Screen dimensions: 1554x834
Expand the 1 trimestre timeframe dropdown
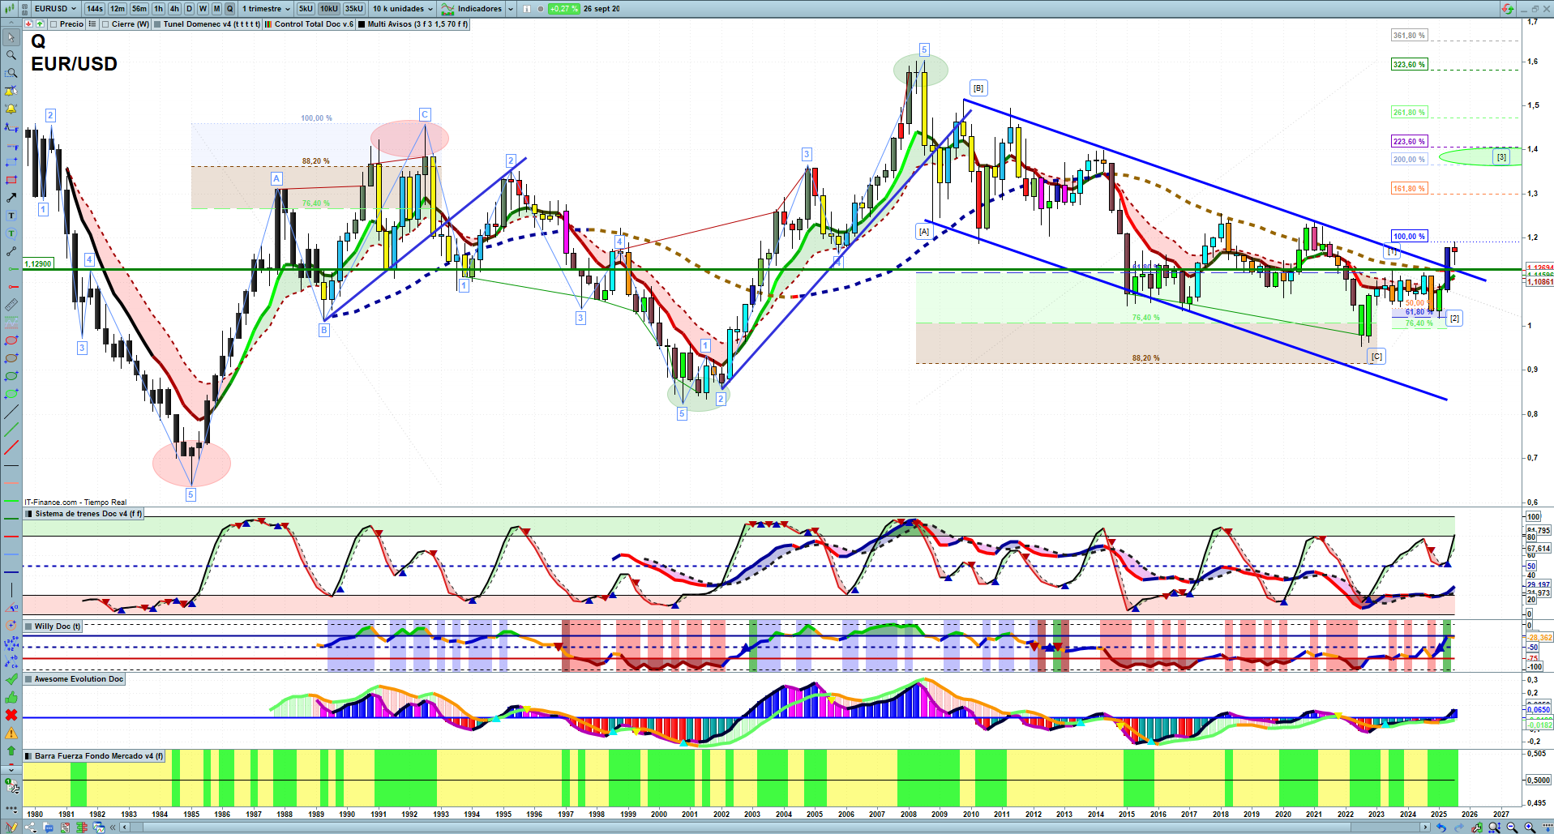(266, 9)
